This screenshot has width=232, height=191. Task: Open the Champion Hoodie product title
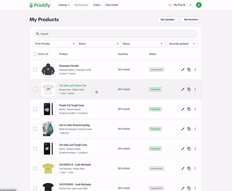pyautogui.click(x=69, y=66)
